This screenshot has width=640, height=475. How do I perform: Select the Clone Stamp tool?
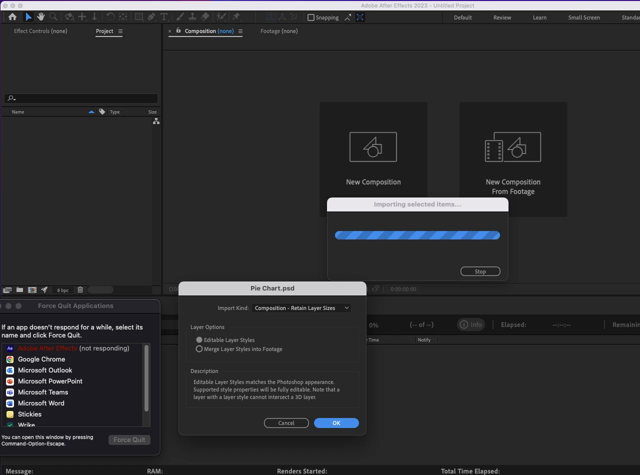coord(192,17)
